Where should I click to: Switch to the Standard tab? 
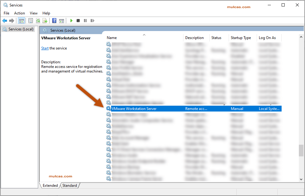(70, 186)
